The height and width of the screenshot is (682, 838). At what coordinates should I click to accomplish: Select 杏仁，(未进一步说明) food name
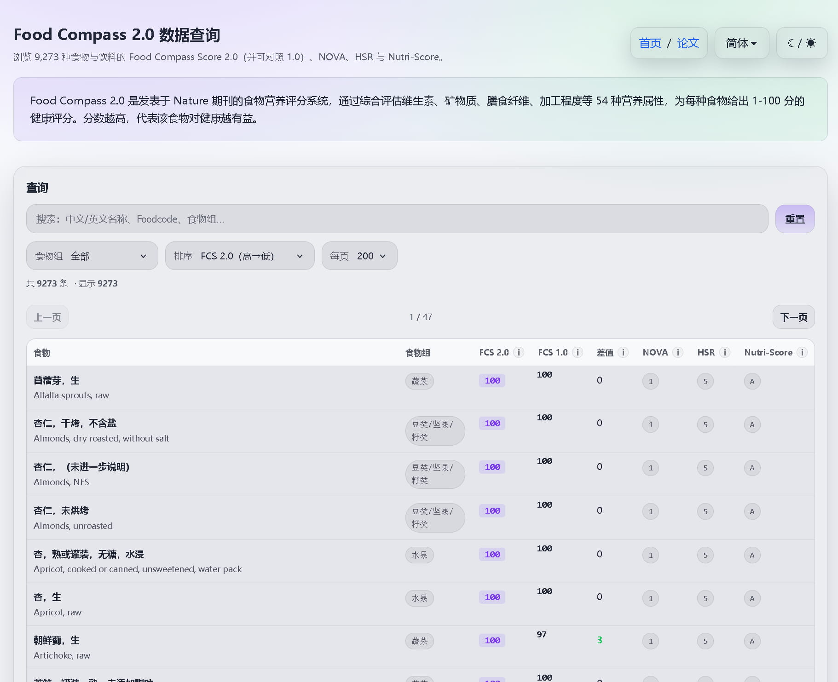tap(81, 467)
